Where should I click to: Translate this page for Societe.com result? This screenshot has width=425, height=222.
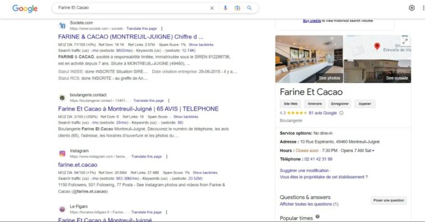click(x=142, y=29)
